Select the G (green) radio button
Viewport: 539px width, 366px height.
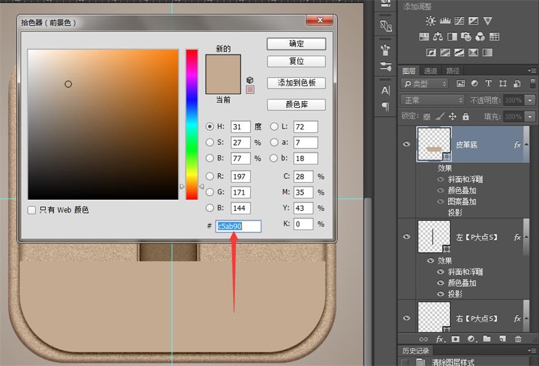click(x=210, y=192)
